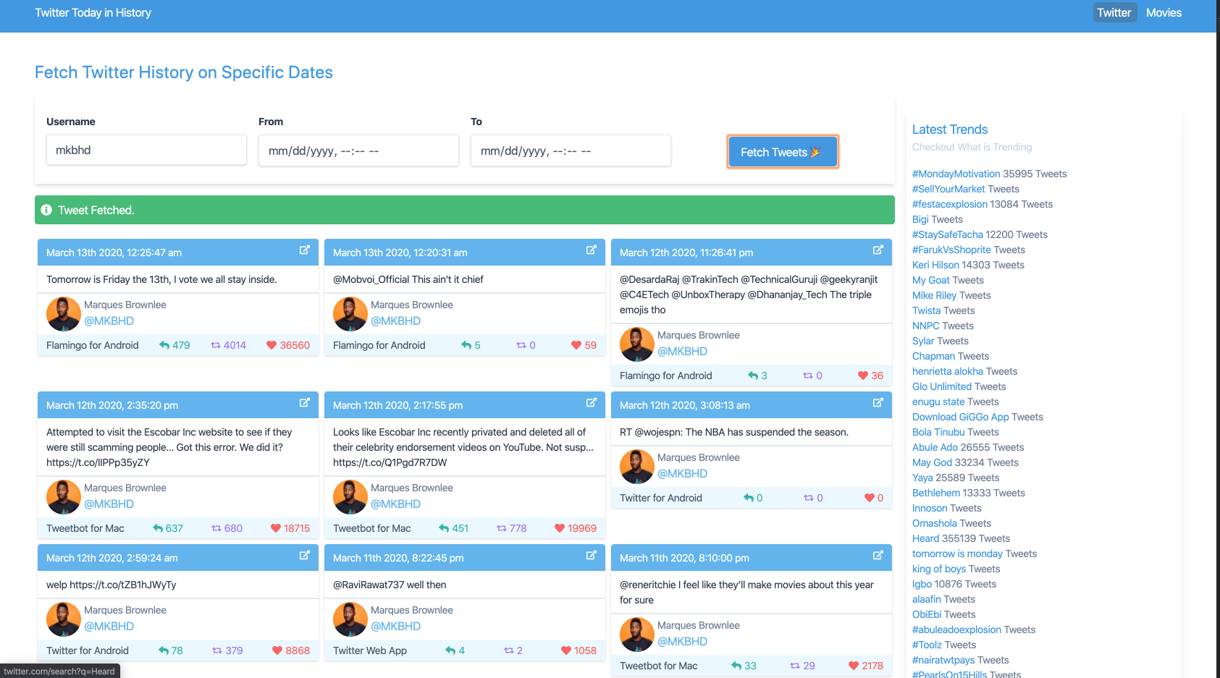Click heart icon showing 59 likes
The image size is (1220, 678).
pos(576,345)
